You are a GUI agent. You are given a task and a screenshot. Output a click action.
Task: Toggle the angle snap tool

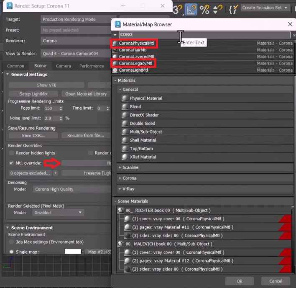pyautogui.click(x=191, y=9)
